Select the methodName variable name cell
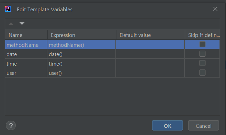This screenshot has height=135, width=226. 26,45
